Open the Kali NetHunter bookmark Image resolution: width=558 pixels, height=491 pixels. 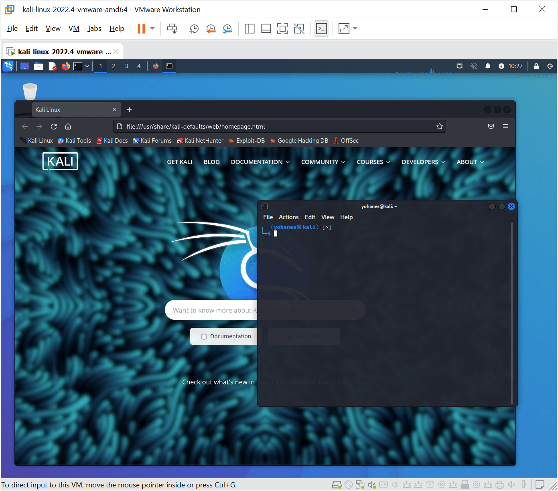click(x=200, y=141)
